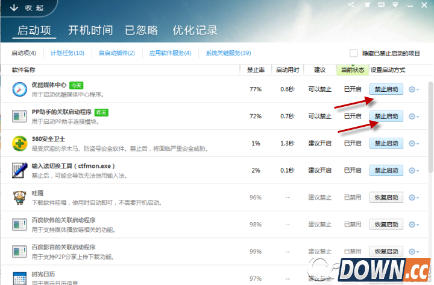
Task: Click the 哇嘎 owl icon
Action: (20, 197)
